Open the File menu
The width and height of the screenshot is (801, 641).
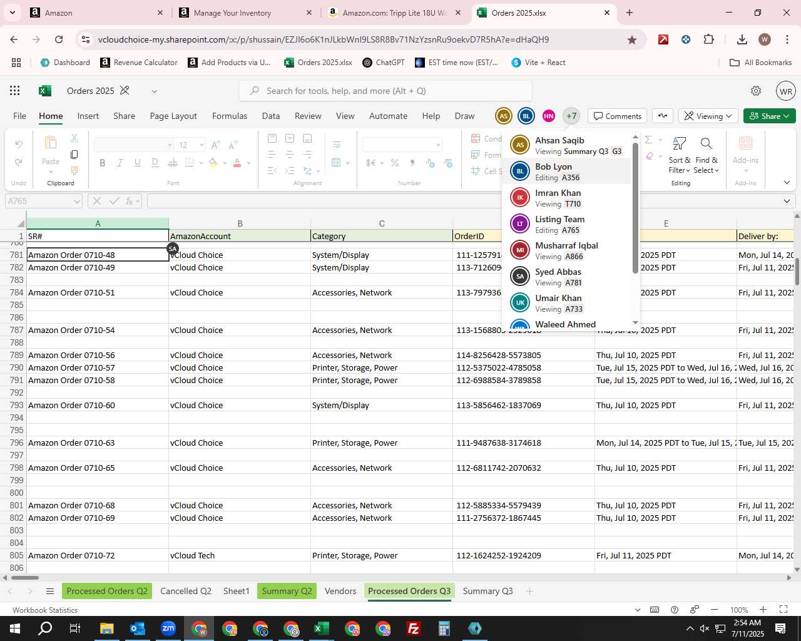click(20, 116)
